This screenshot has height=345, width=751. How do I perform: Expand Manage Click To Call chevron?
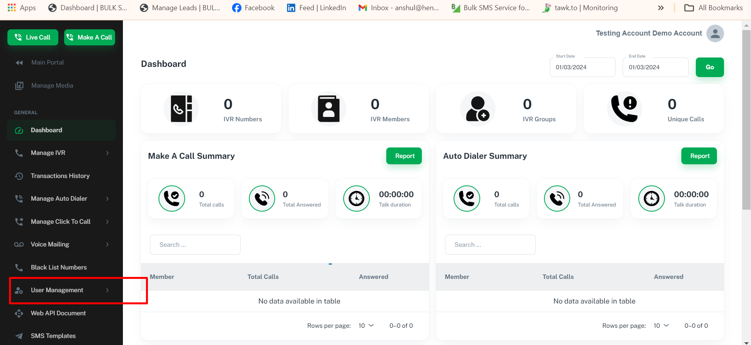[107, 222]
